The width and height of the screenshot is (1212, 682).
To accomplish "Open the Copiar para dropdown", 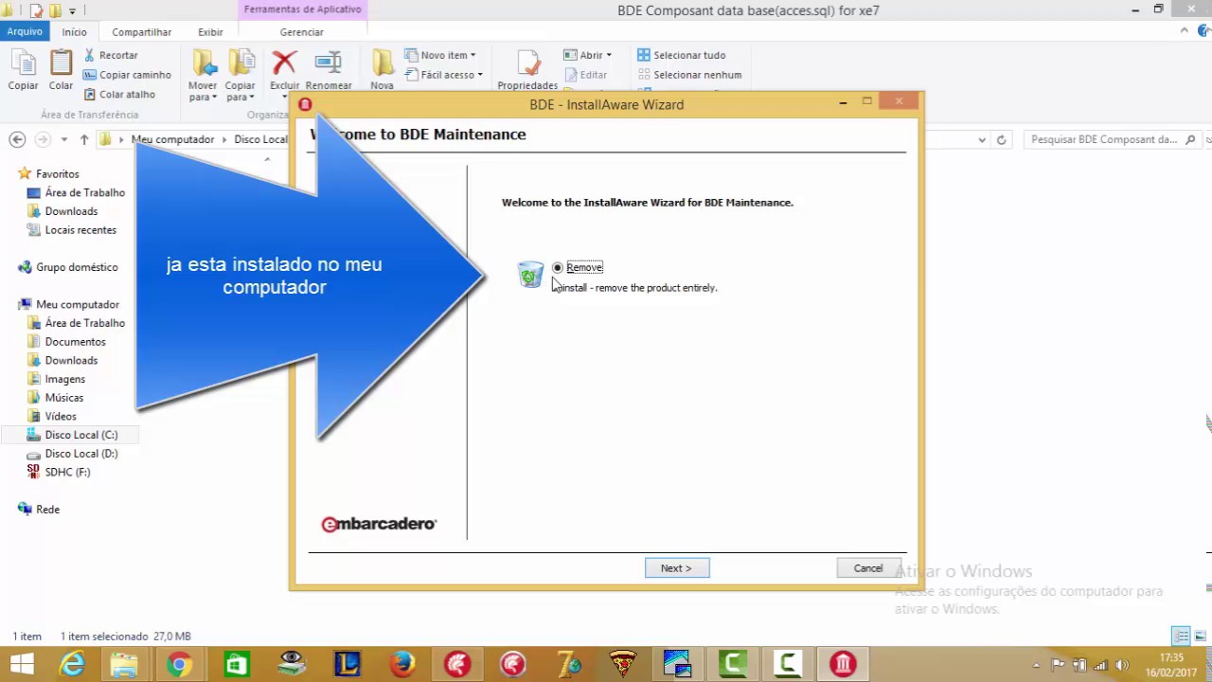I will point(241,91).
